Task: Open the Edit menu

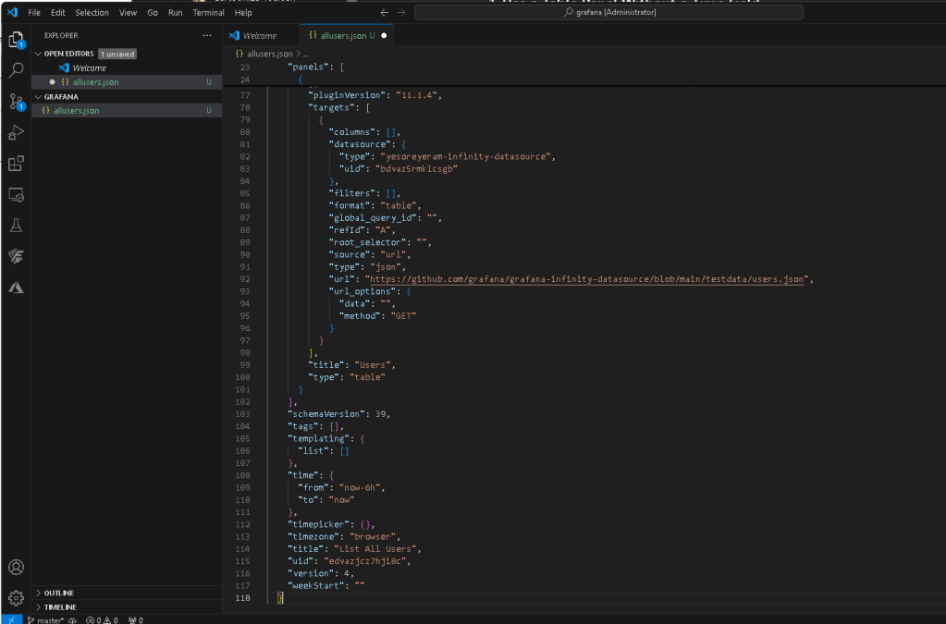Action: (58, 13)
